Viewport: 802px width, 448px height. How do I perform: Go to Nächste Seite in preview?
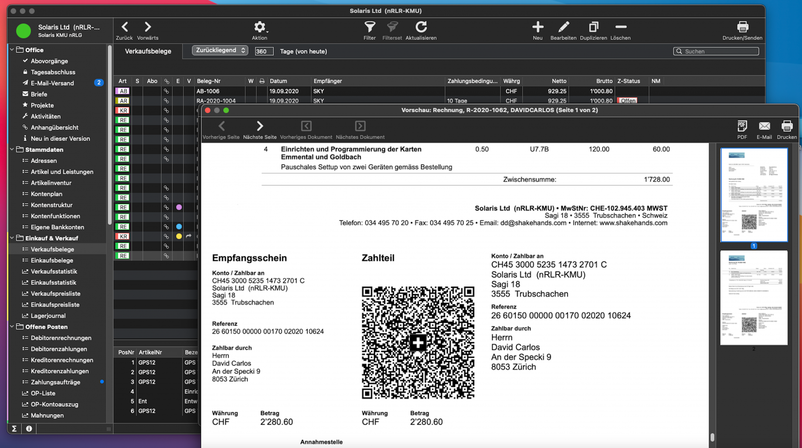click(260, 127)
